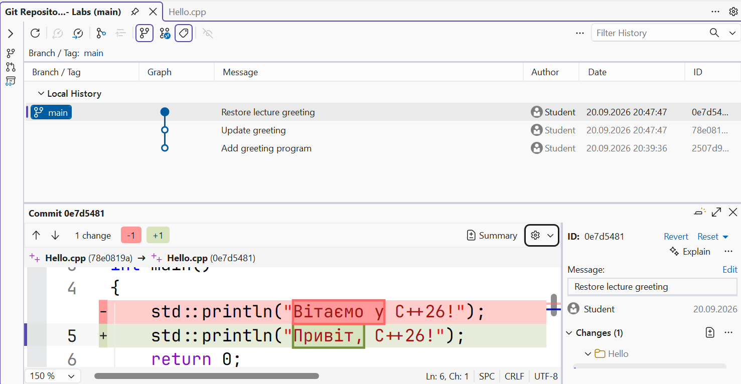Click the Pull toolbar icon

click(x=78, y=33)
